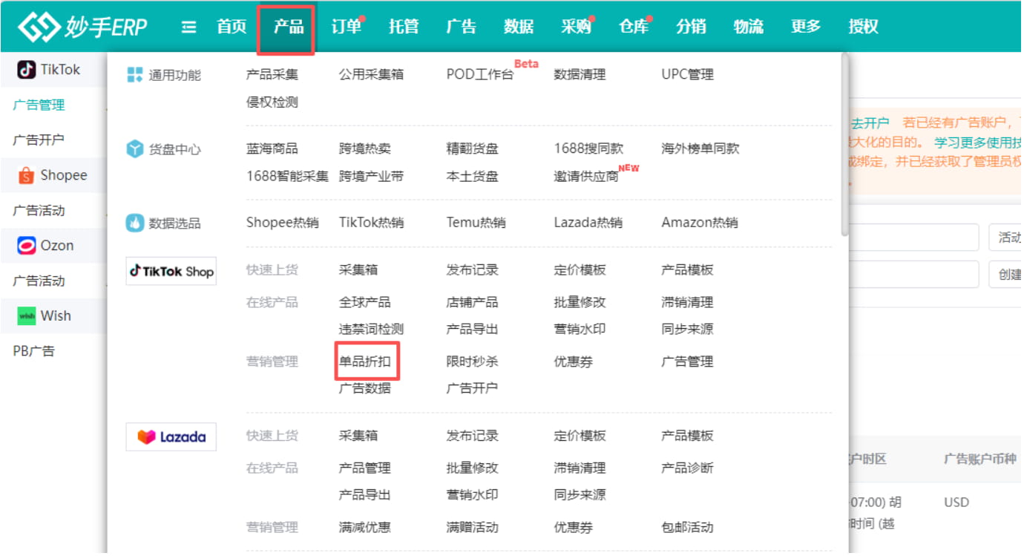Click the upper search input field behind menu
The image size is (1024, 556).
(x=914, y=238)
